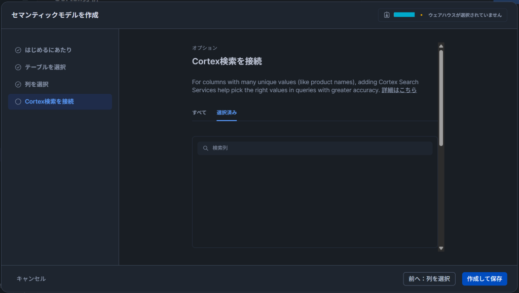Click the check icon beside はじめるにあたり
Viewport: 519px width, 293px height.
pos(18,50)
